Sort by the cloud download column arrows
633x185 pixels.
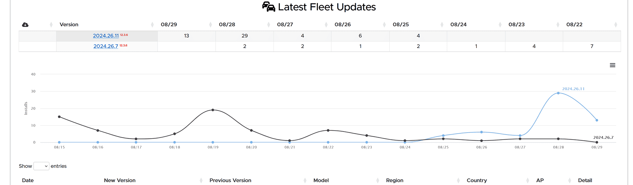click(51, 25)
